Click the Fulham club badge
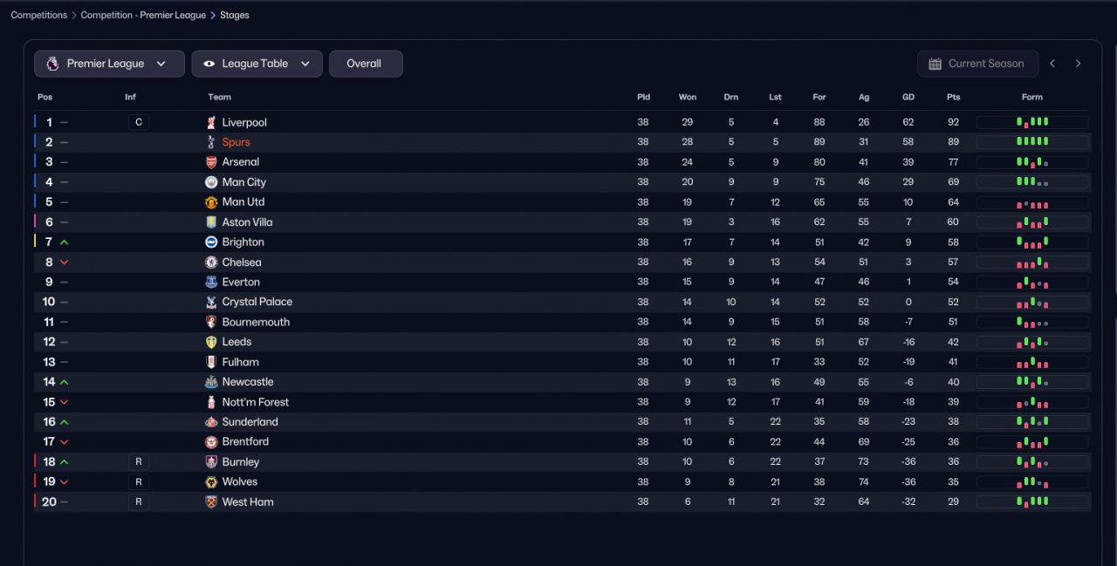This screenshot has height=566, width=1117. [x=211, y=362]
